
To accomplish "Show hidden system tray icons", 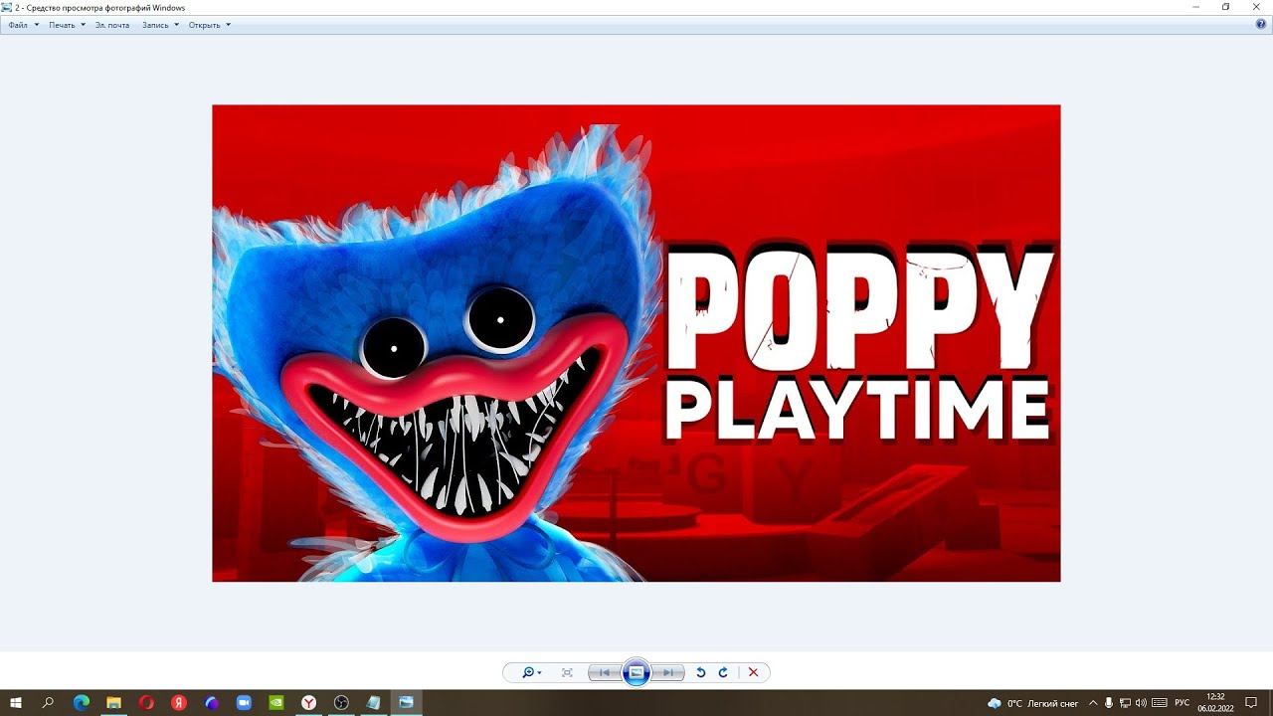I will point(1093,703).
